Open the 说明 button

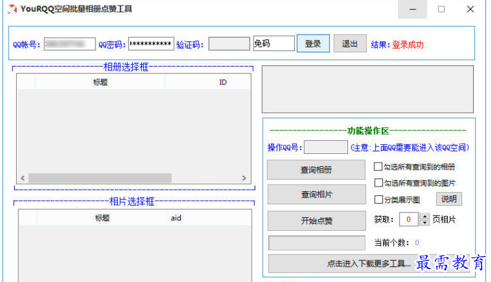448,199
